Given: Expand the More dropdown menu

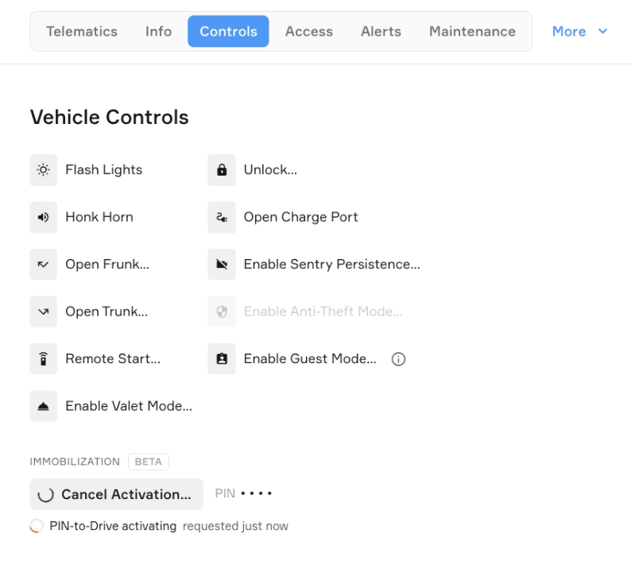Looking at the screenshot, I should [579, 32].
